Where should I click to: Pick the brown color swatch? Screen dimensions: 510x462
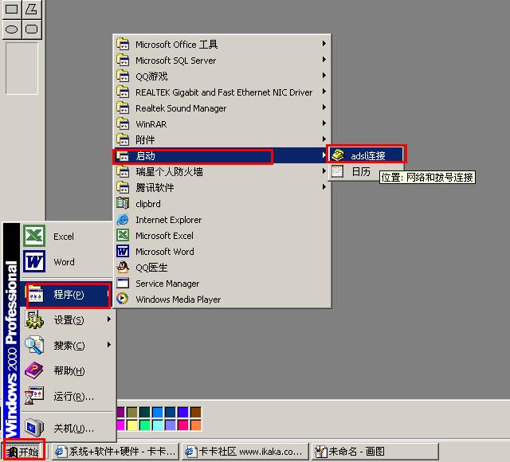pos(195,413)
